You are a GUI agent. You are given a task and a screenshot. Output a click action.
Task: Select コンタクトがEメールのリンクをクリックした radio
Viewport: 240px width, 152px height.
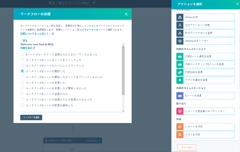22,60
